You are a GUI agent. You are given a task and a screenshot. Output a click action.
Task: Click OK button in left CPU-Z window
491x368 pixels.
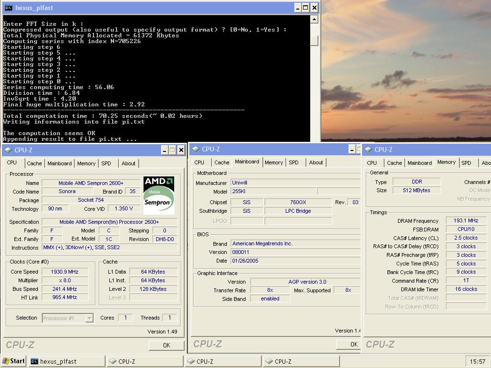166,345
